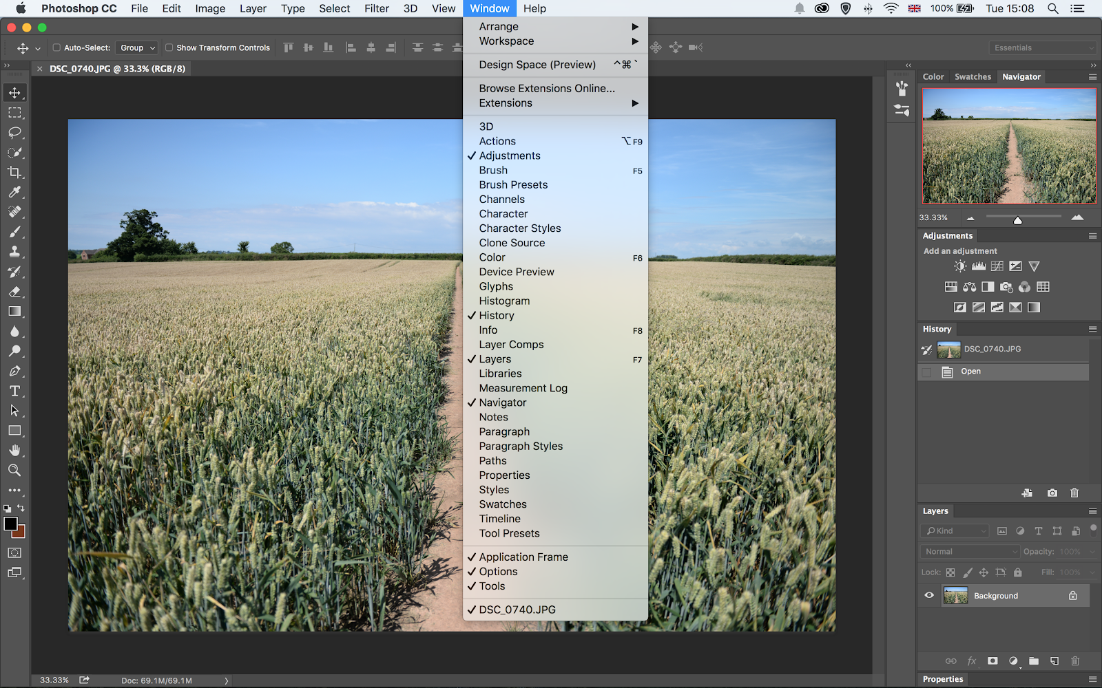1102x688 pixels.
Task: Select the Brush tool in the toolbar
Action: click(14, 232)
